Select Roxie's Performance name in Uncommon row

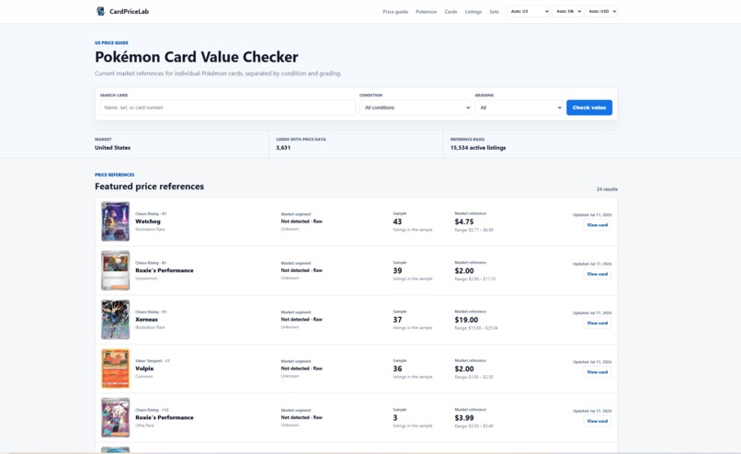(165, 271)
